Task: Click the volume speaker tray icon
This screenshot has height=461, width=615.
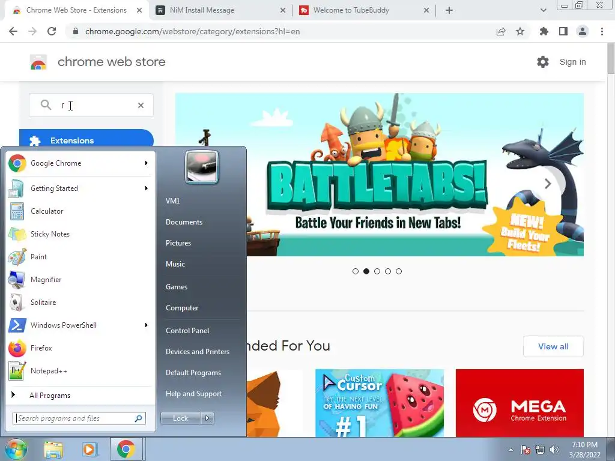Action: point(554,450)
